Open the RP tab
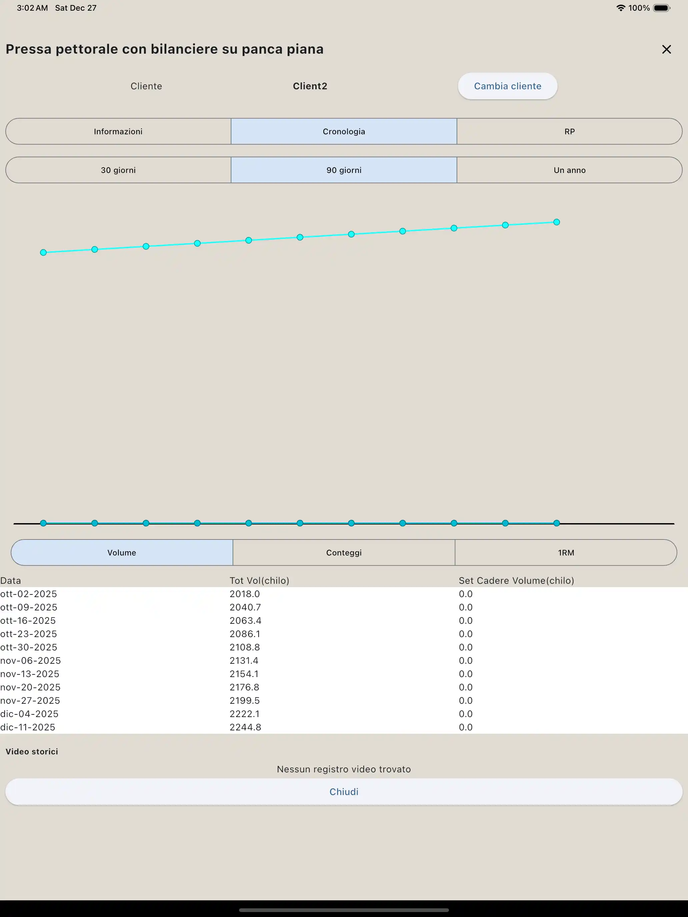The width and height of the screenshot is (688, 917). pyautogui.click(x=569, y=131)
